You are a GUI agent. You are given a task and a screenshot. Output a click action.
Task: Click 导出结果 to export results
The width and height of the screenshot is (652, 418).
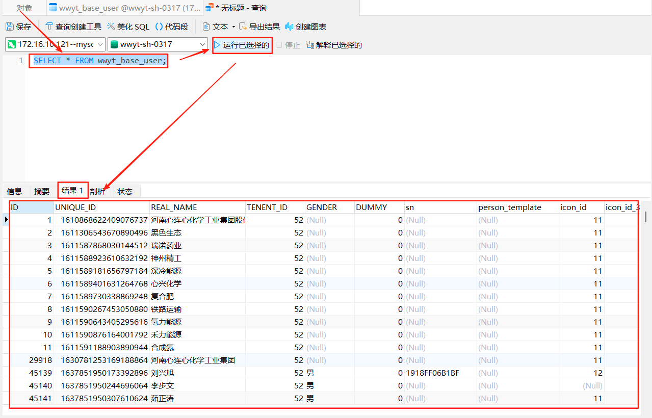click(259, 27)
